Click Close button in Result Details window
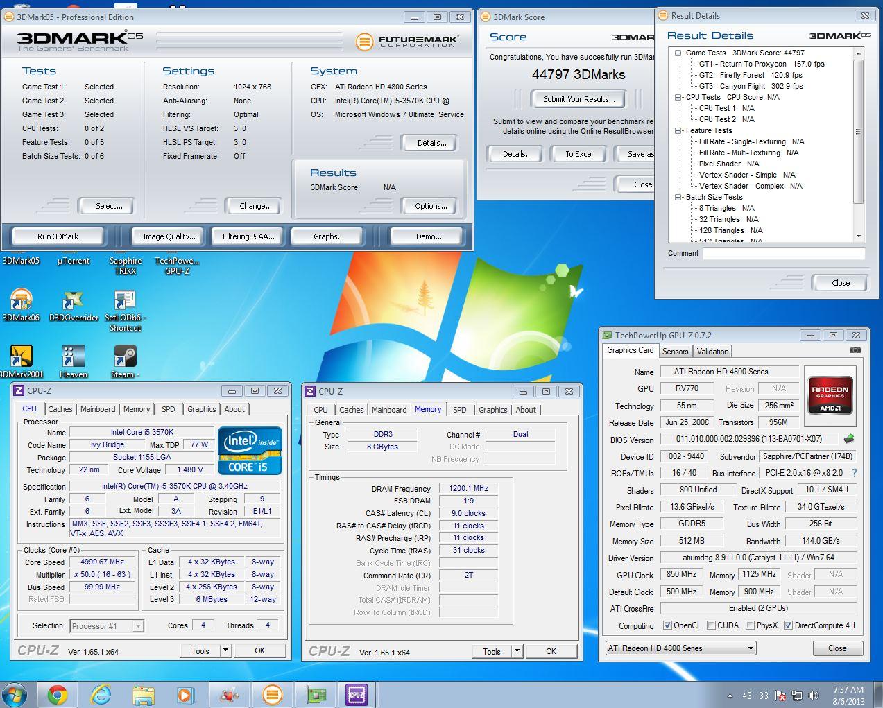 click(x=841, y=283)
